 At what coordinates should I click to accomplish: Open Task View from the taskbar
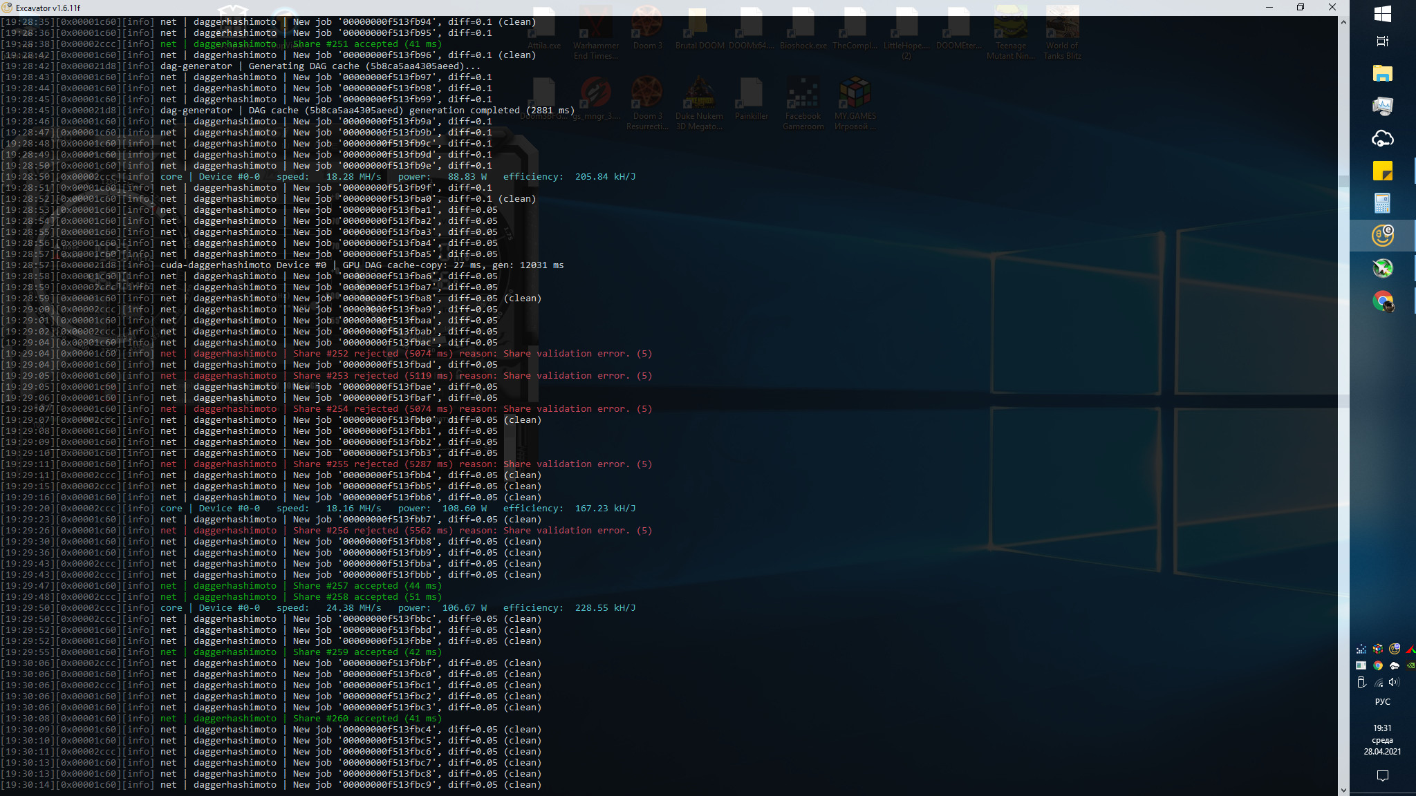point(1382,41)
